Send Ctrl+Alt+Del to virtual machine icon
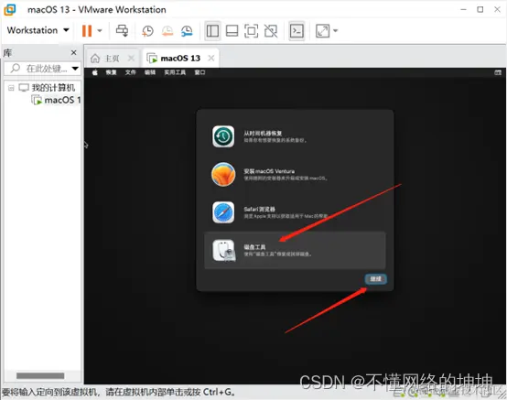The image size is (507, 400). pyautogui.click(x=122, y=31)
